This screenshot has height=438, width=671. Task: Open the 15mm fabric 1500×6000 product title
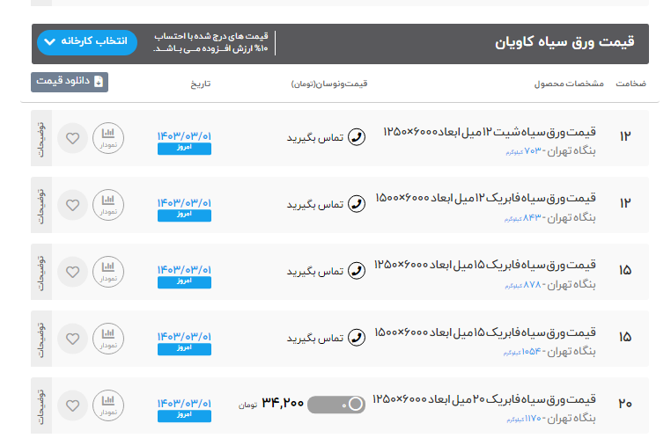coord(486,331)
